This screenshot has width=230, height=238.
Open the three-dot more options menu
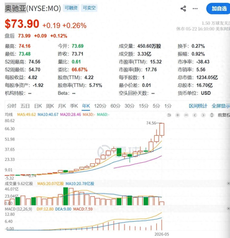195,9
